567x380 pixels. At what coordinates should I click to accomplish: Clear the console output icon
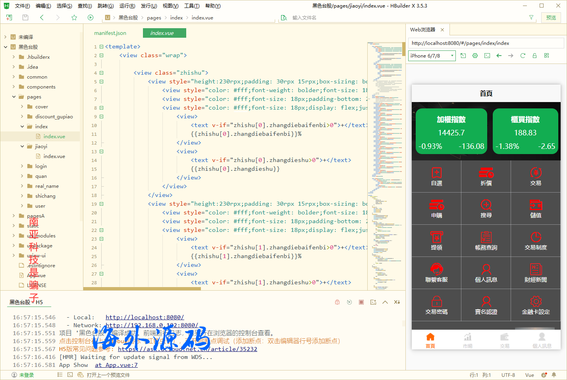[x=397, y=302]
